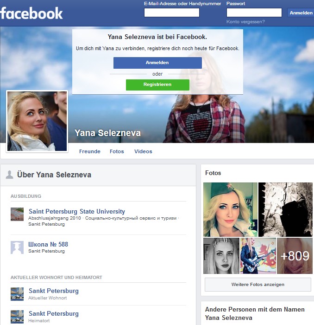Open Yana Selezneva's profile picture

click(37, 121)
